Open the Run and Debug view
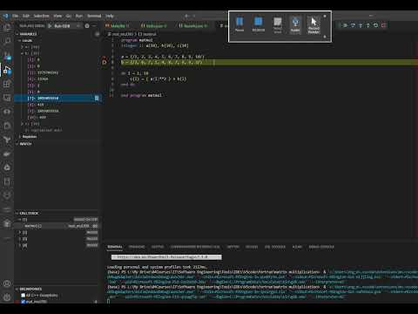The image size is (418, 314). [7, 70]
